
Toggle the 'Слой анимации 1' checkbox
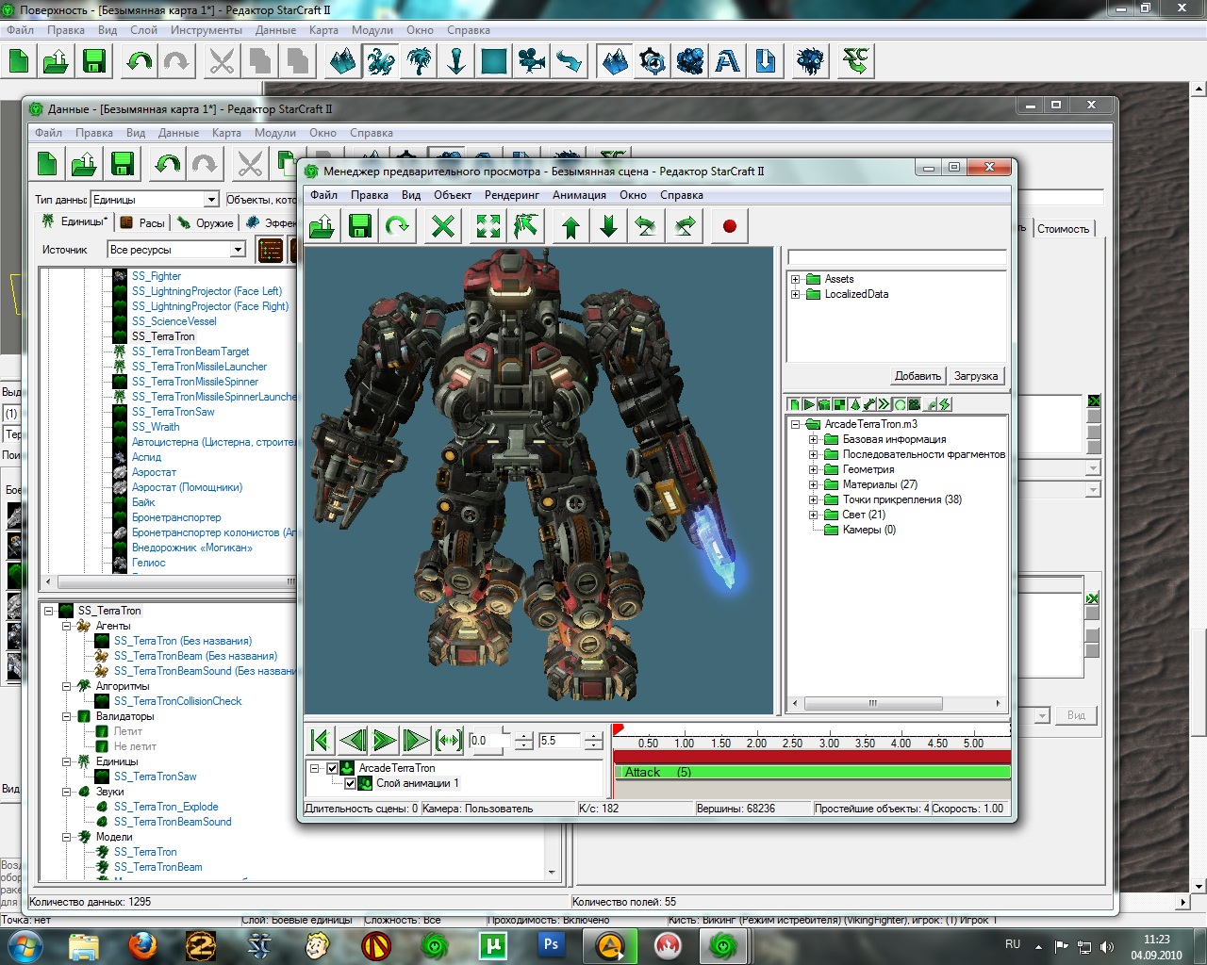coord(350,783)
